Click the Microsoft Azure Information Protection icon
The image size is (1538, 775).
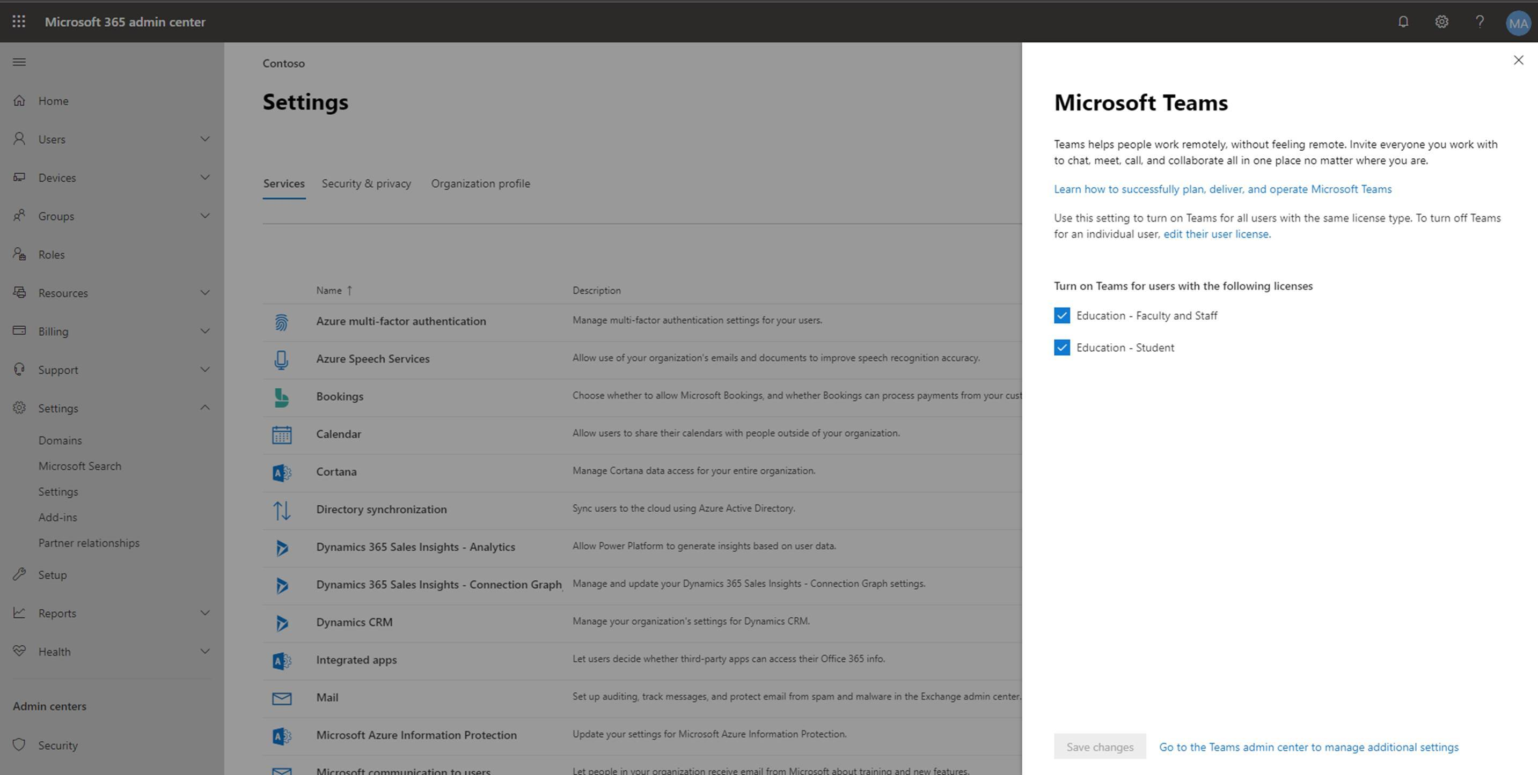click(282, 734)
